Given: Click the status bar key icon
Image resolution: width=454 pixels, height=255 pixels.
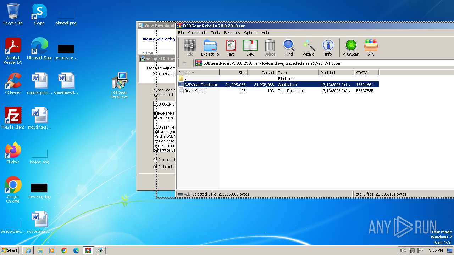Looking at the screenshot, I should tap(187, 194).
